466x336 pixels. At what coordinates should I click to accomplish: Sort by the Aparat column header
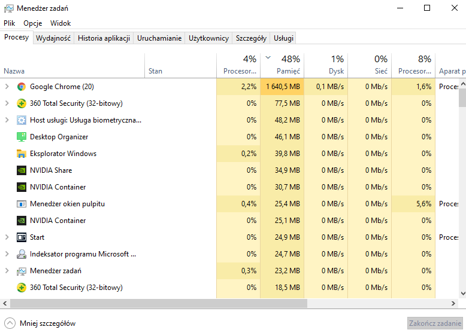click(450, 66)
